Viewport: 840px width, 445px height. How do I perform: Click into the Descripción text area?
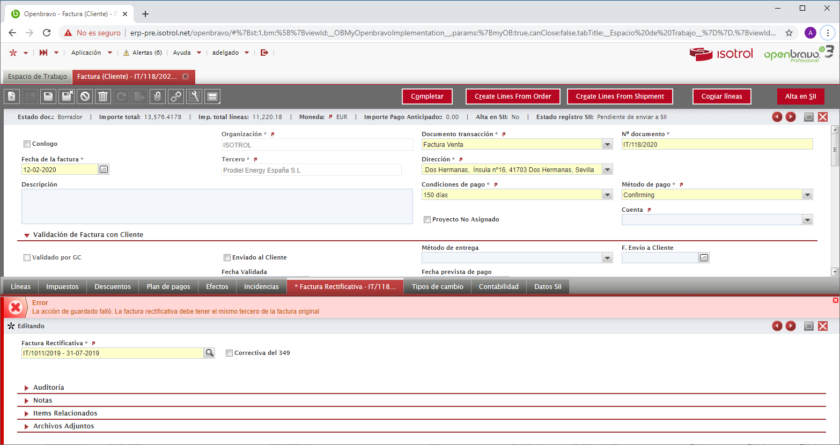pos(217,206)
